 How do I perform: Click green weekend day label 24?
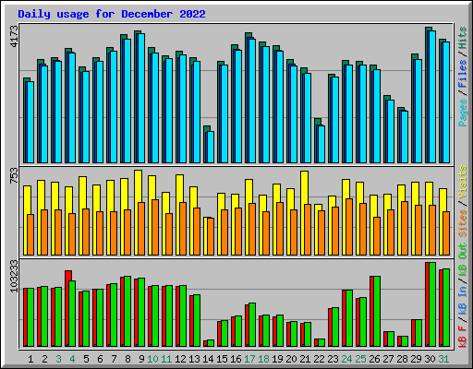(x=346, y=359)
